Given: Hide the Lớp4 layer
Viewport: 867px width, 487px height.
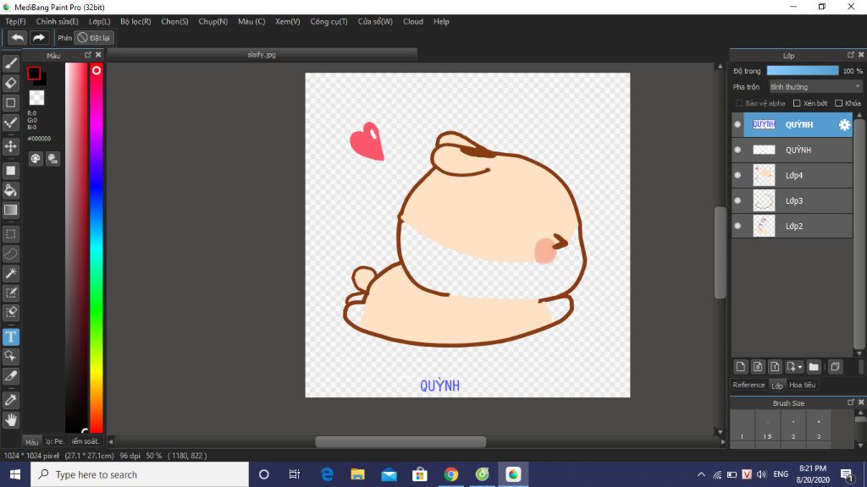Looking at the screenshot, I should [x=737, y=176].
